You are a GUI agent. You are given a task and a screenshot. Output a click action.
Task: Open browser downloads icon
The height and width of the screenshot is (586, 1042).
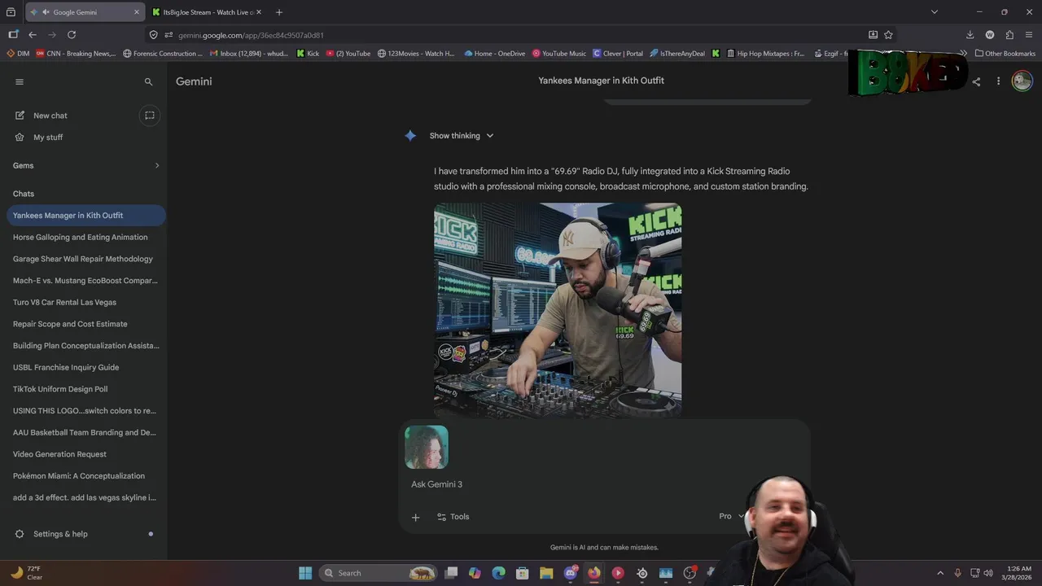point(970,35)
